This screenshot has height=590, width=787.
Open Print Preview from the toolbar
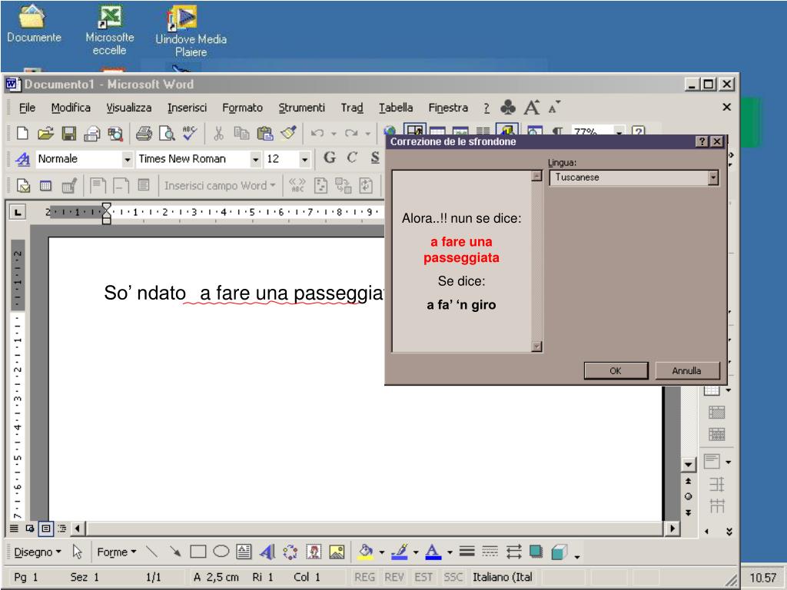167,133
